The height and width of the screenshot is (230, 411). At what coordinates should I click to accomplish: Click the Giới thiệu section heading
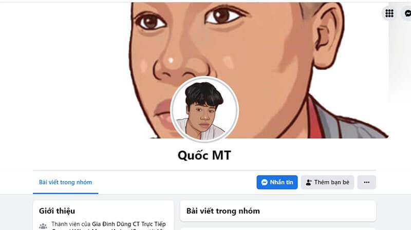[x=57, y=211]
